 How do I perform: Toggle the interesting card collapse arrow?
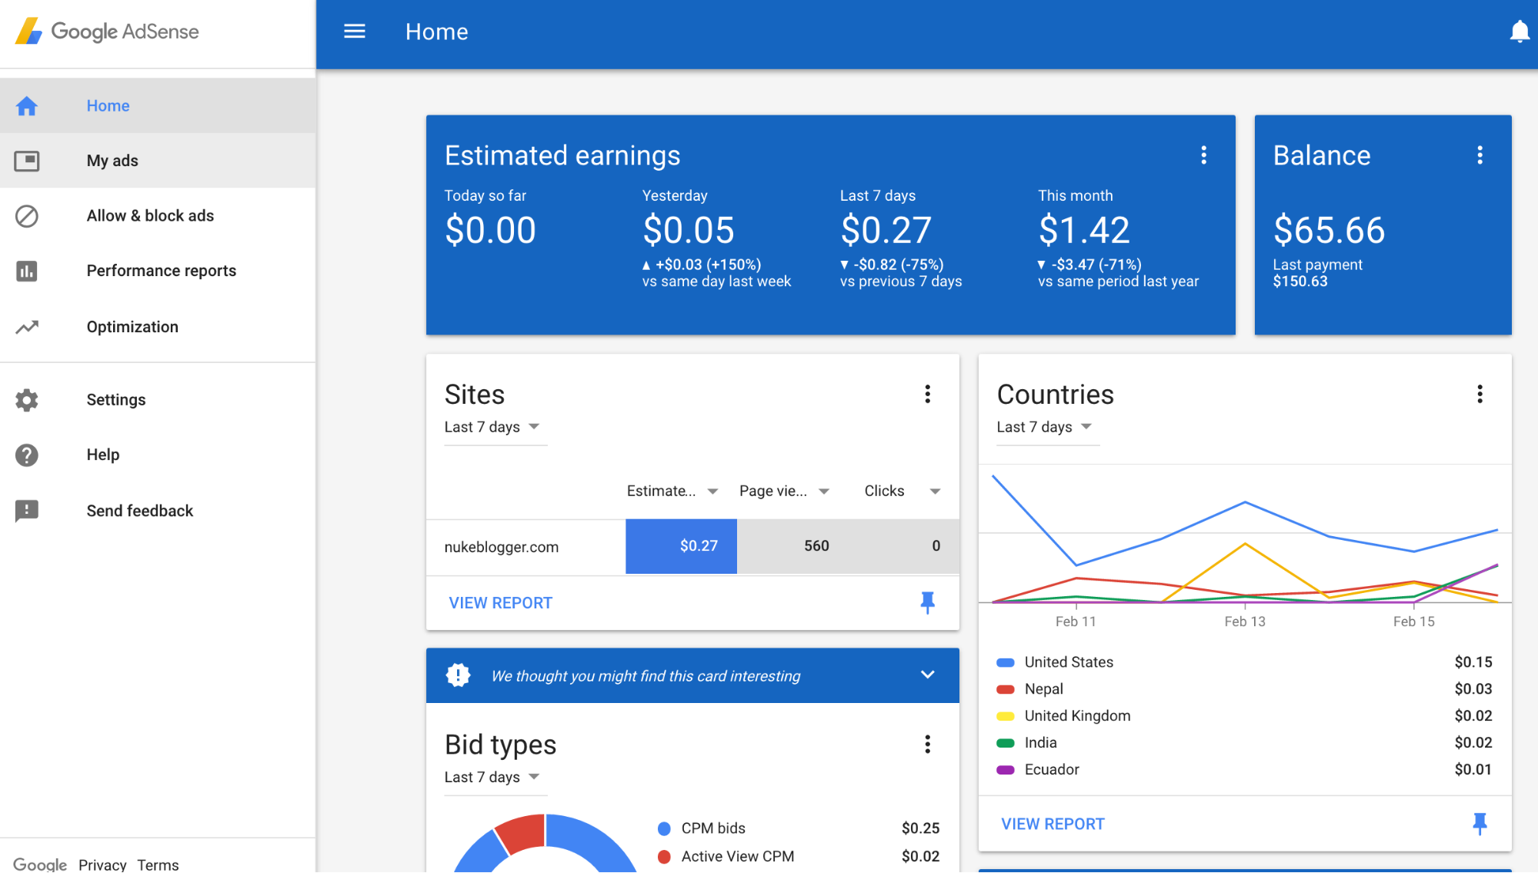[926, 675]
